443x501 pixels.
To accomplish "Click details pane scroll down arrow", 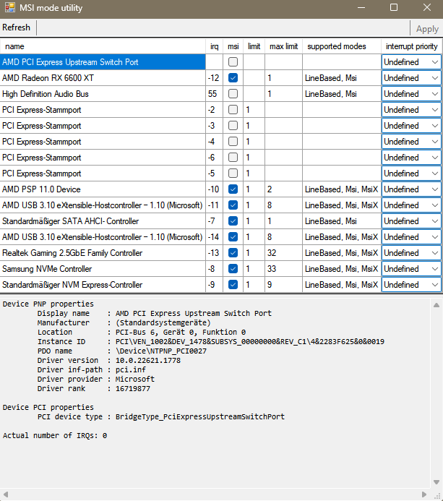I will pos(436,482).
